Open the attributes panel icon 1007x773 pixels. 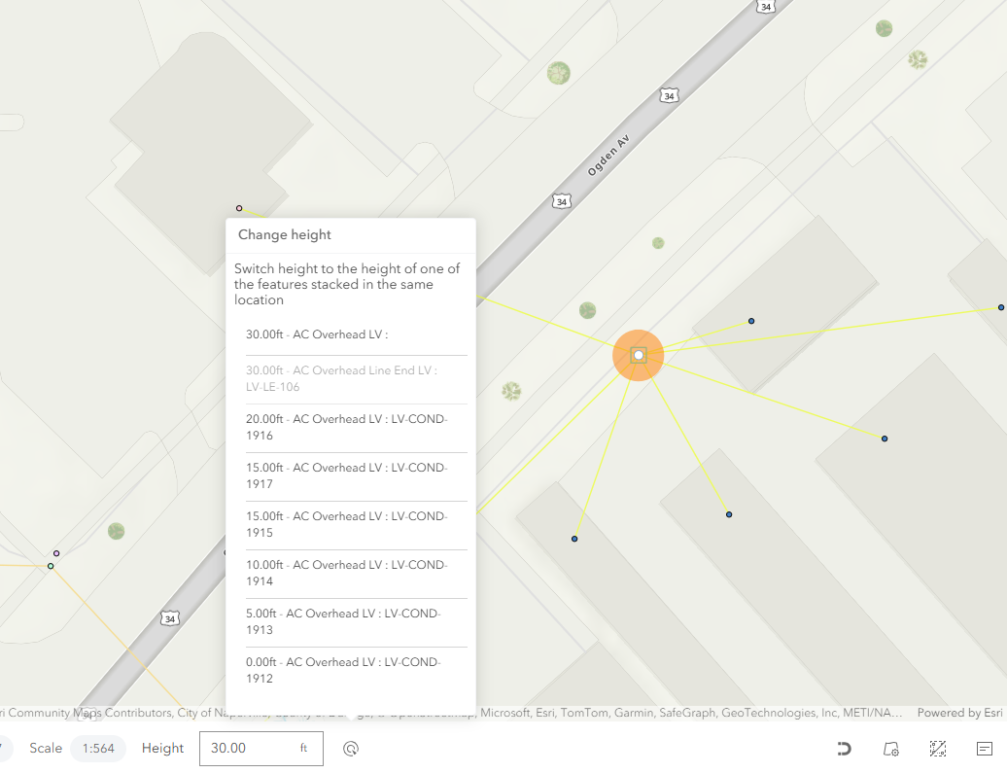coord(985,749)
